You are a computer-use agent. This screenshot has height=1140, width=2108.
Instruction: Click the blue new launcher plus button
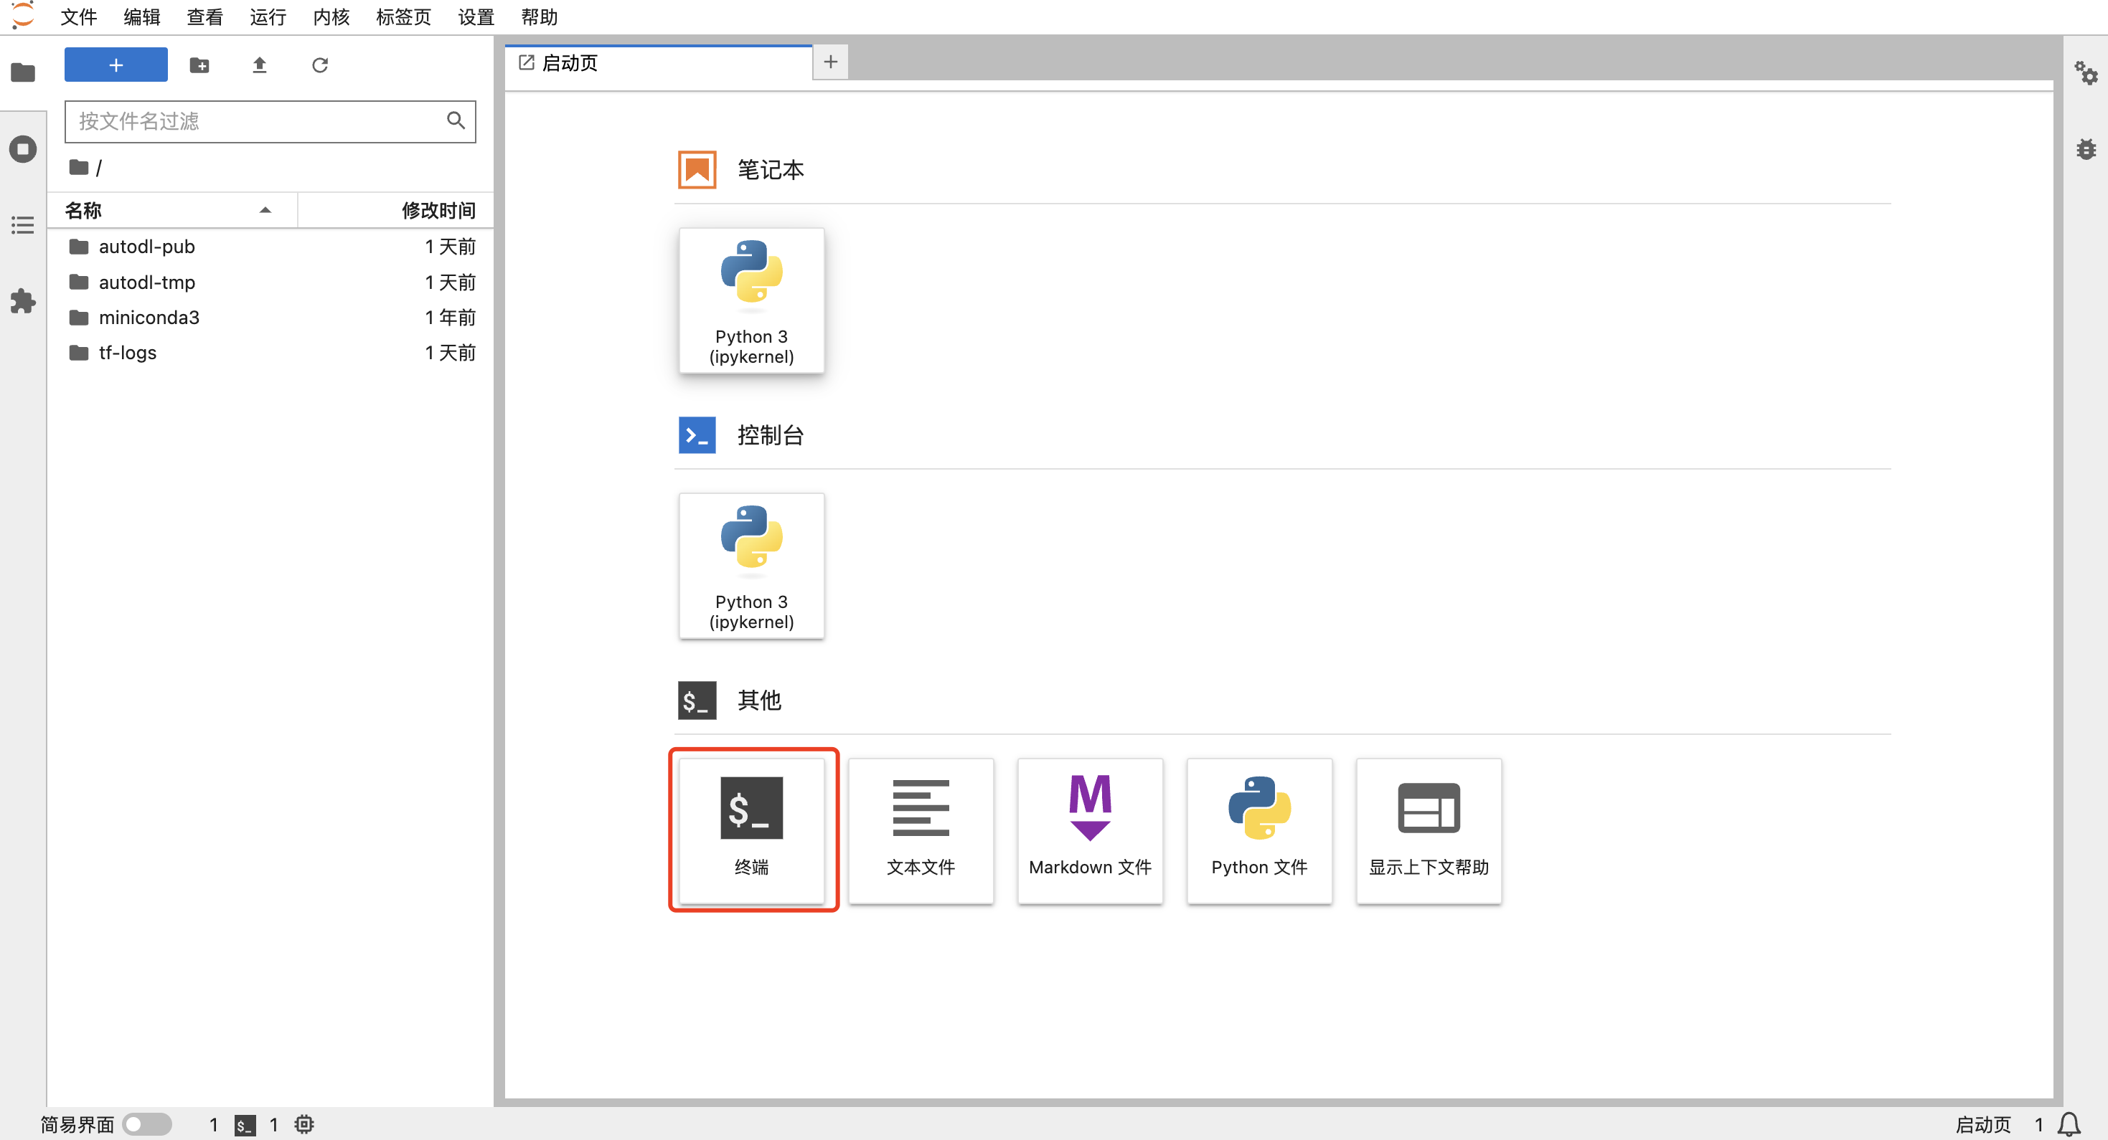pos(116,65)
